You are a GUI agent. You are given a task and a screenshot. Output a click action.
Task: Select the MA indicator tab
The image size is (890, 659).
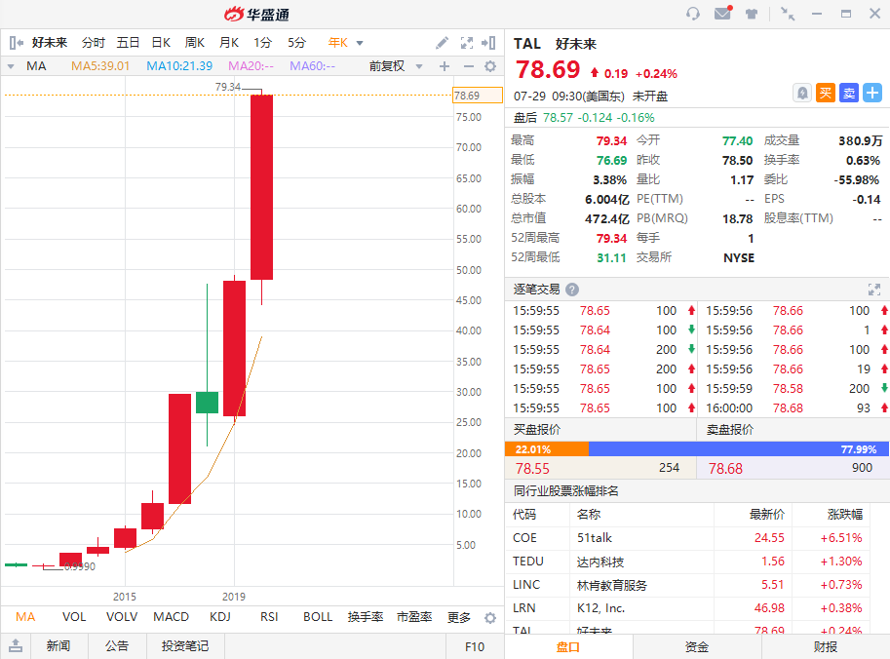pyautogui.click(x=25, y=617)
